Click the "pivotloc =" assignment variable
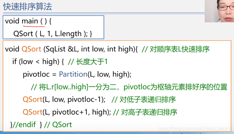This screenshot has width=234, height=134. pos(39,74)
